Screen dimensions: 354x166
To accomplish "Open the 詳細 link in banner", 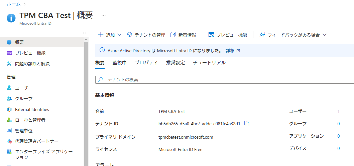I will 230,51.
